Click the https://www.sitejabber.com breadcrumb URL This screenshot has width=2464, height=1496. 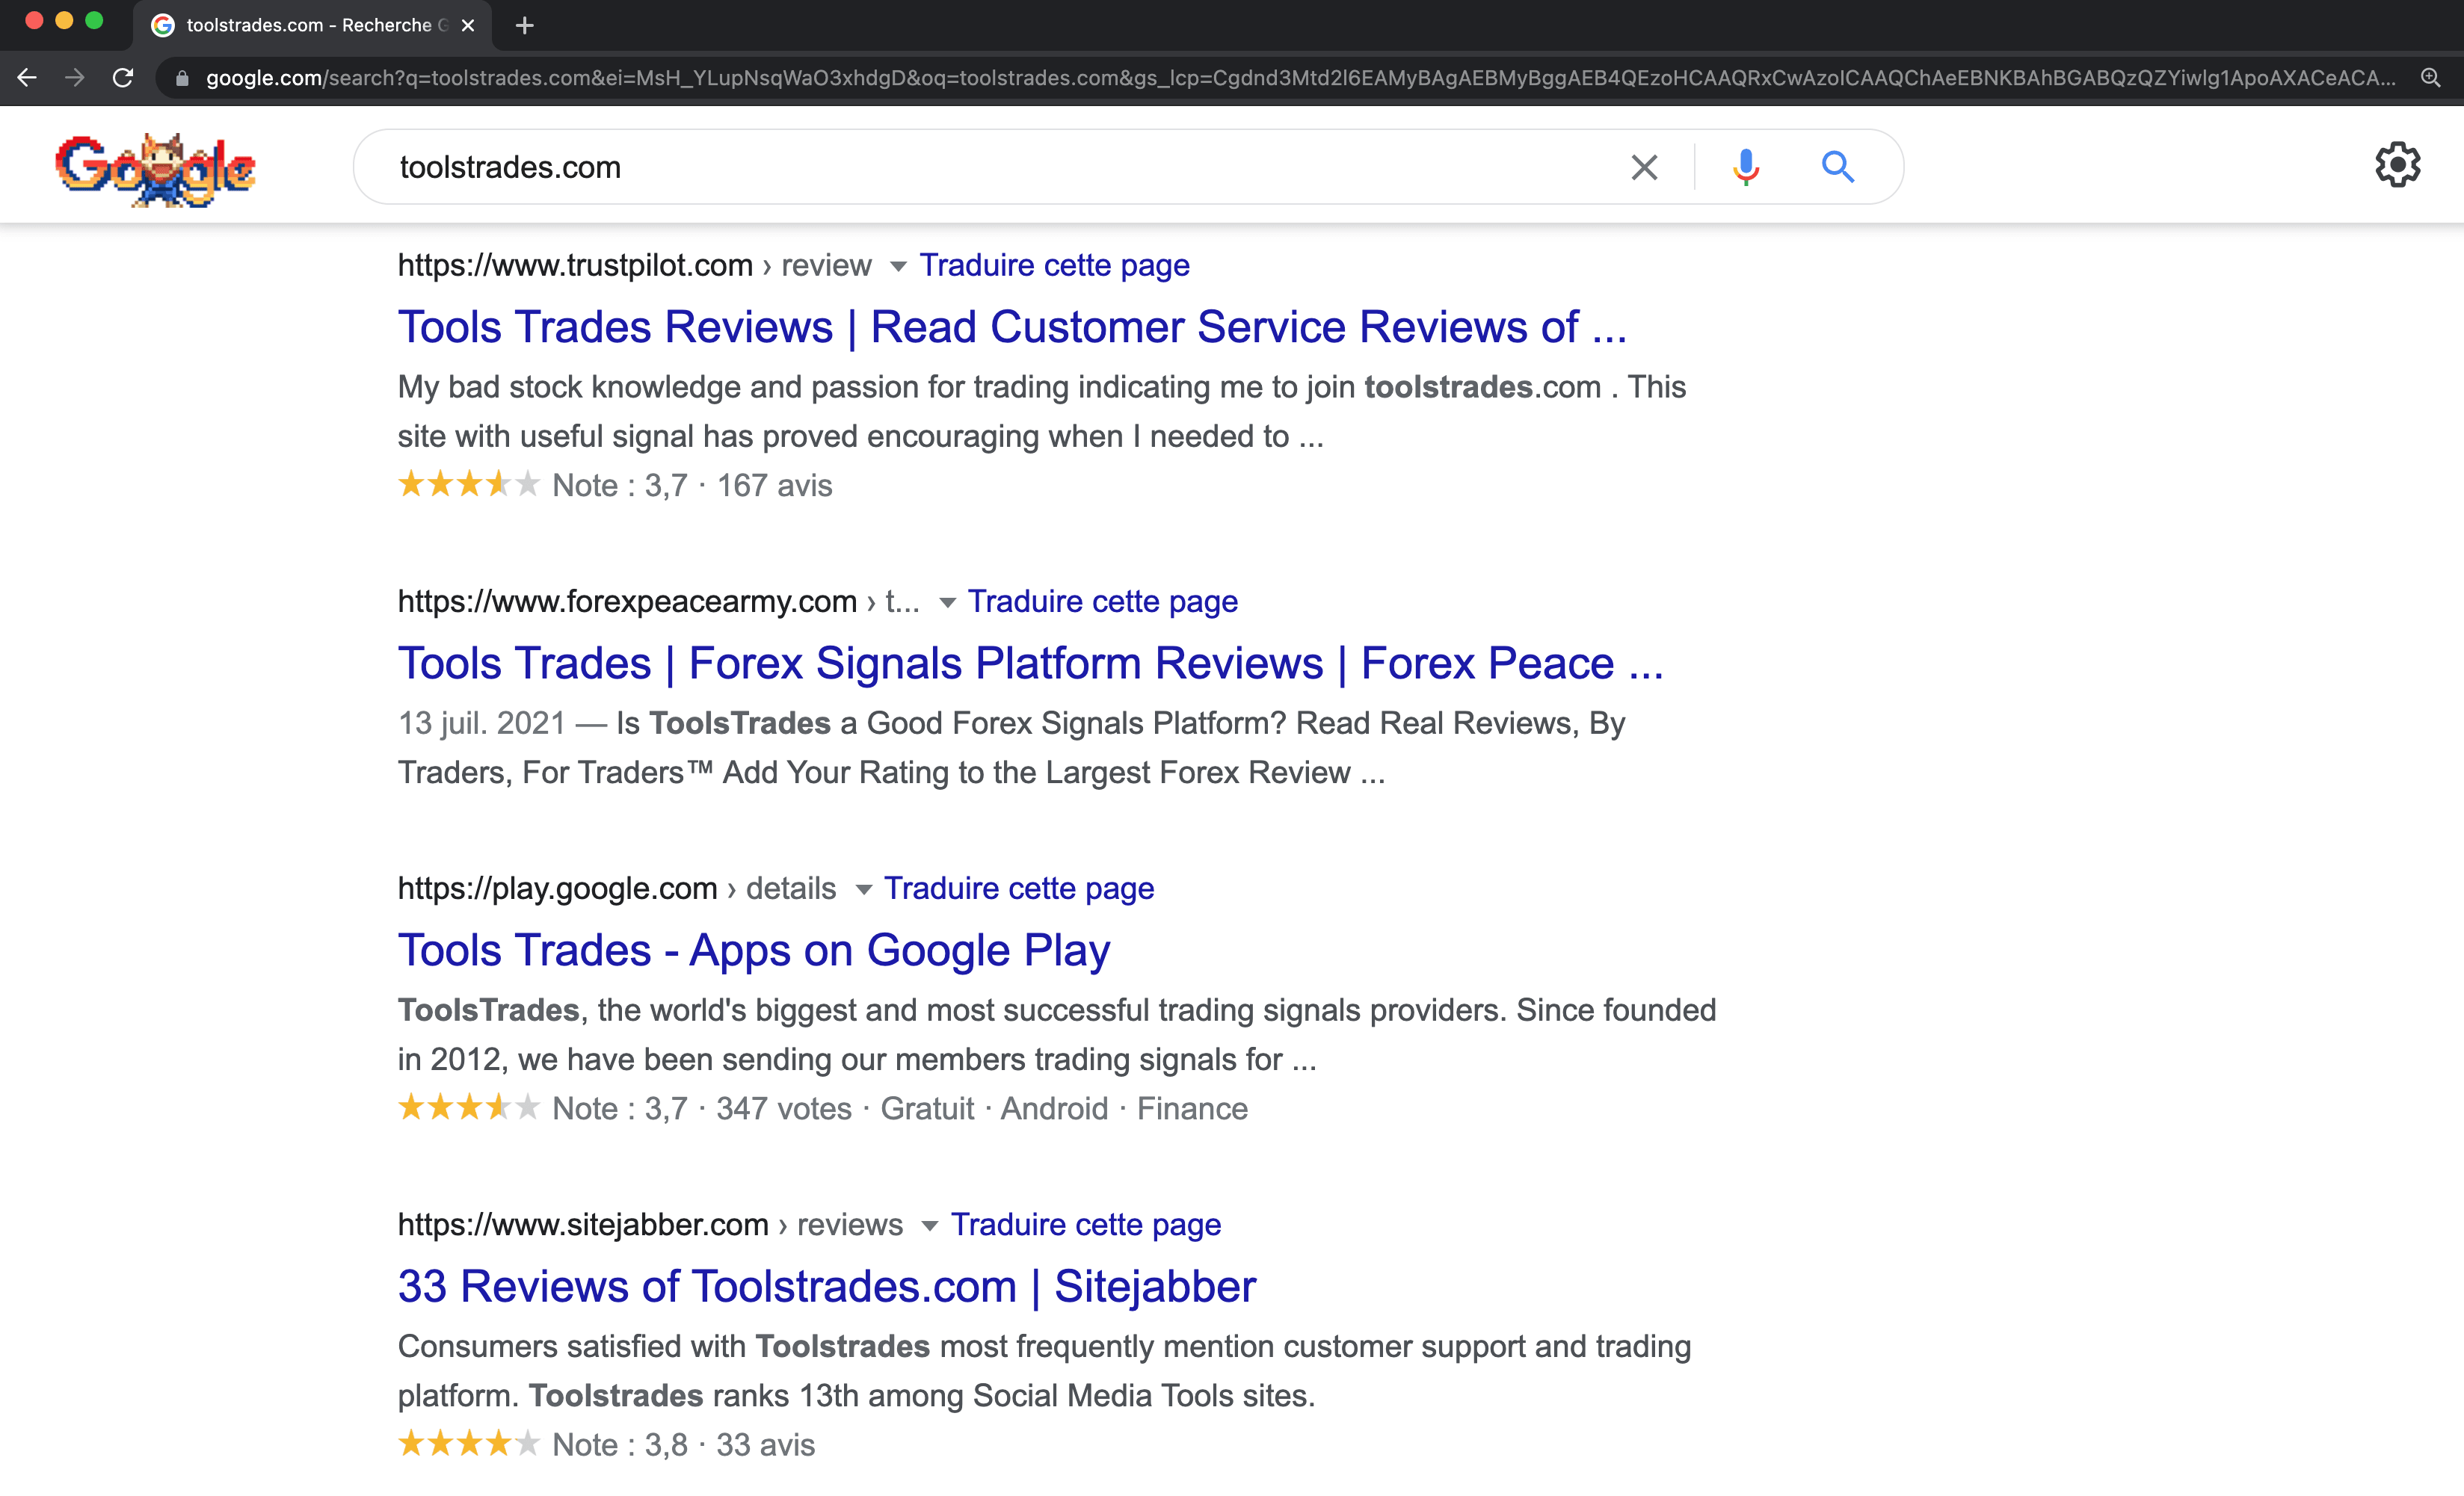point(583,1225)
